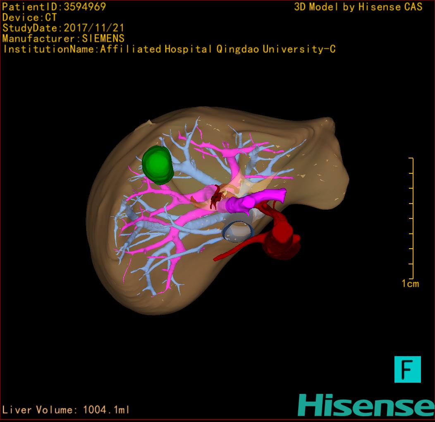Click the Liver Volume 1004.1ml readout
Viewport: 435px width, 422px height.
coord(66,410)
